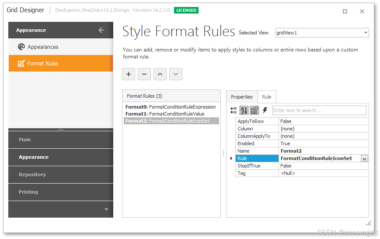Move selected rule down with arrow button

point(176,74)
